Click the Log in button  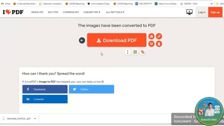(x=202, y=12)
